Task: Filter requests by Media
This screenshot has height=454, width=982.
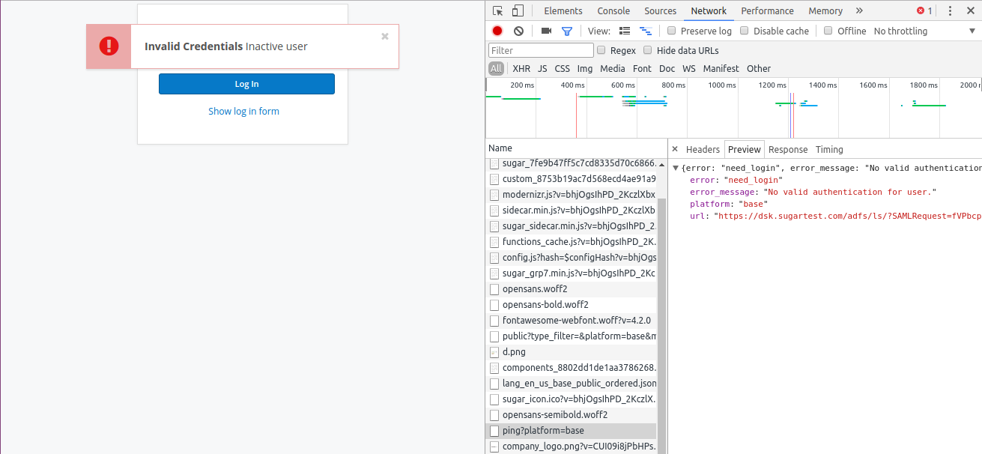Action: click(x=613, y=68)
